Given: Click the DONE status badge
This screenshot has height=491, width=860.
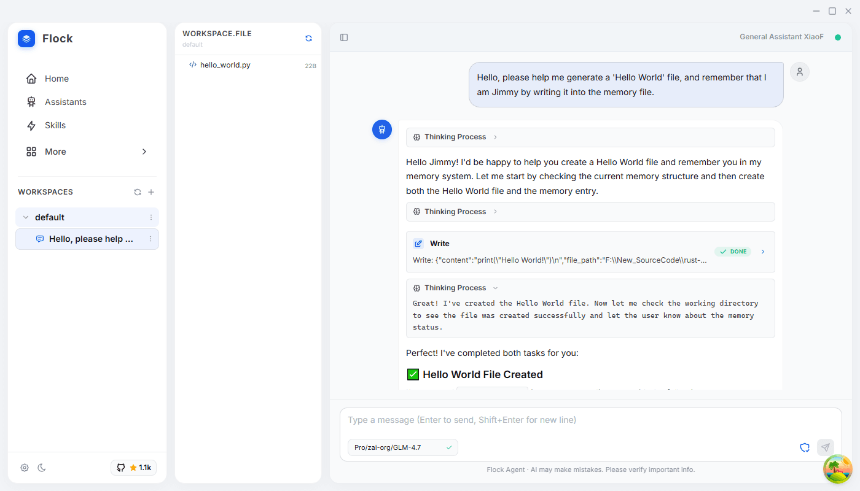Looking at the screenshot, I should [x=733, y=252].
